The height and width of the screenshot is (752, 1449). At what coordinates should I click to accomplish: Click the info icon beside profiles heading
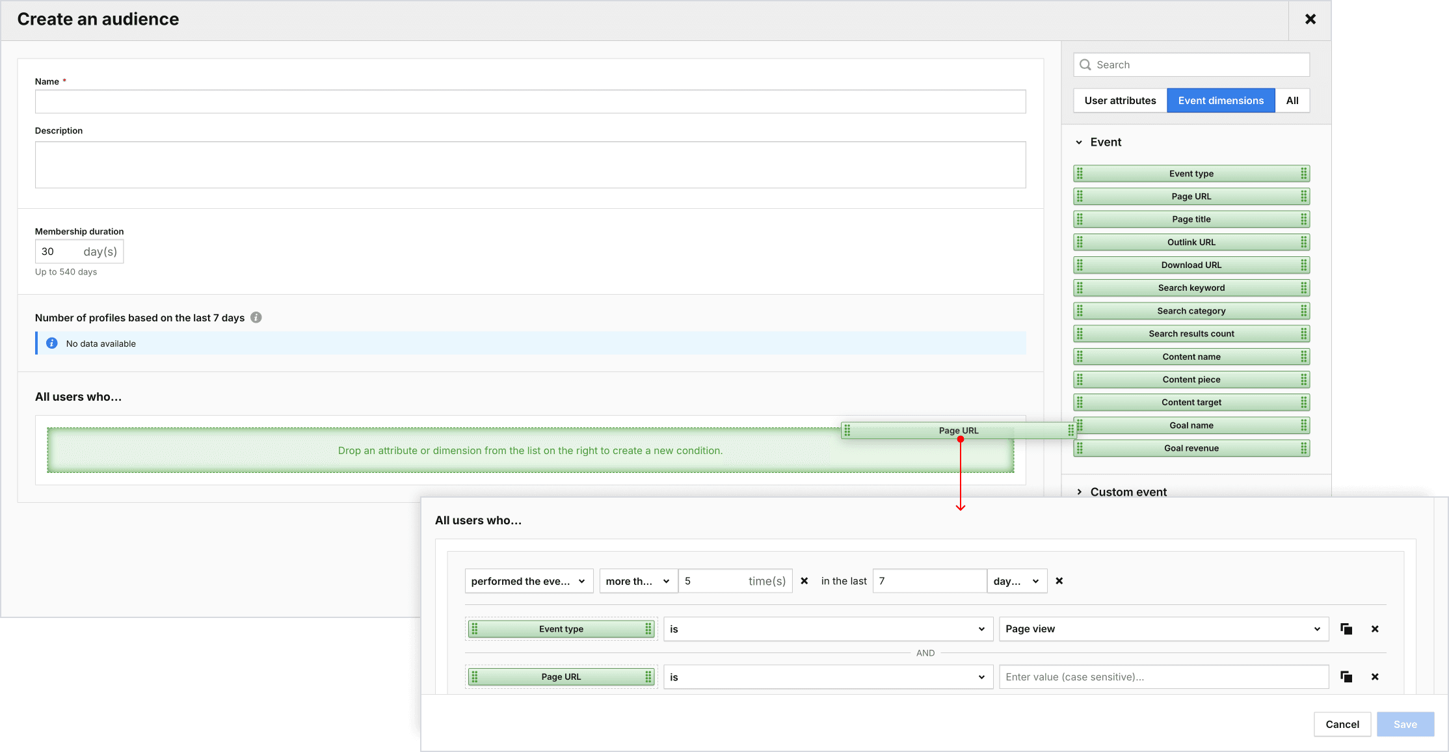[256, 317]
